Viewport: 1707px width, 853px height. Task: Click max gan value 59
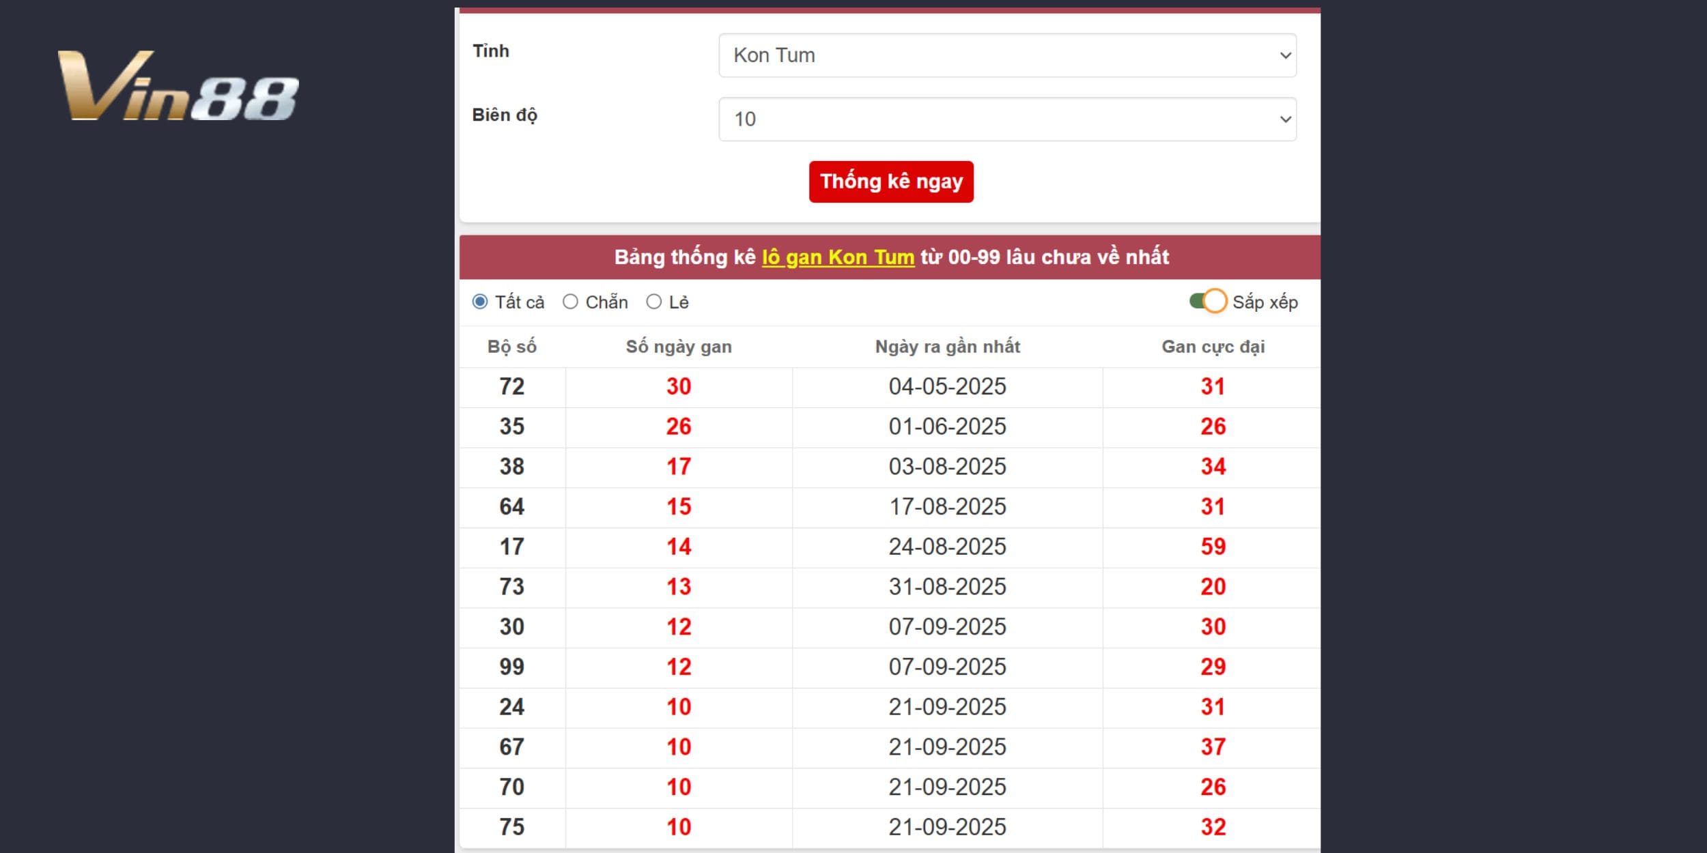pyautogui.click(x=1213, y=547)
